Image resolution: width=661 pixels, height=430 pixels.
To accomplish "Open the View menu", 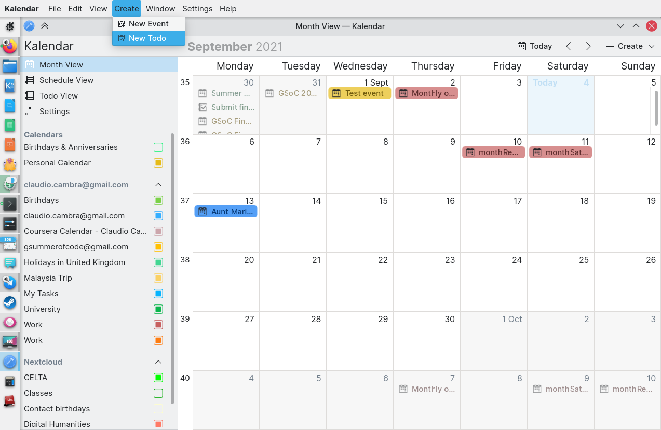I will [x=98, y=8].
